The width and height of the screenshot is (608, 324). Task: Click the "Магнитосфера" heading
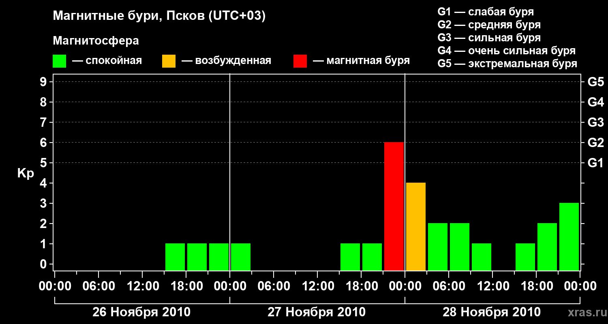pos(96,41)
